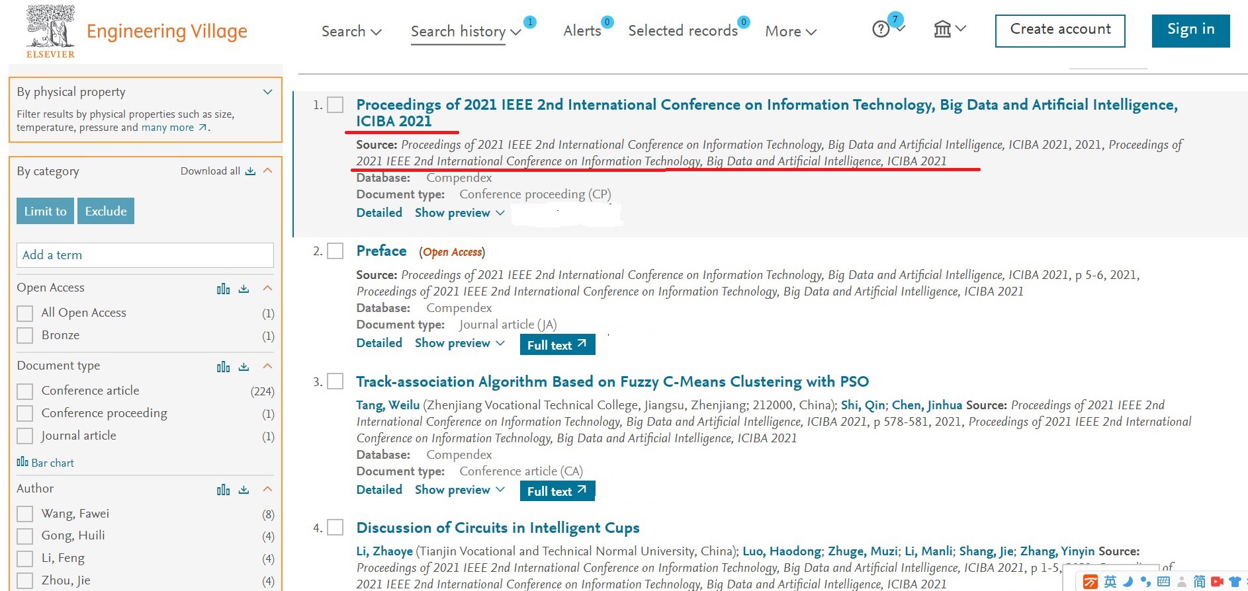The width and height of the screenshot is (1248, 591).
Task: Open the Search history menu
Action: click(466, 31)
